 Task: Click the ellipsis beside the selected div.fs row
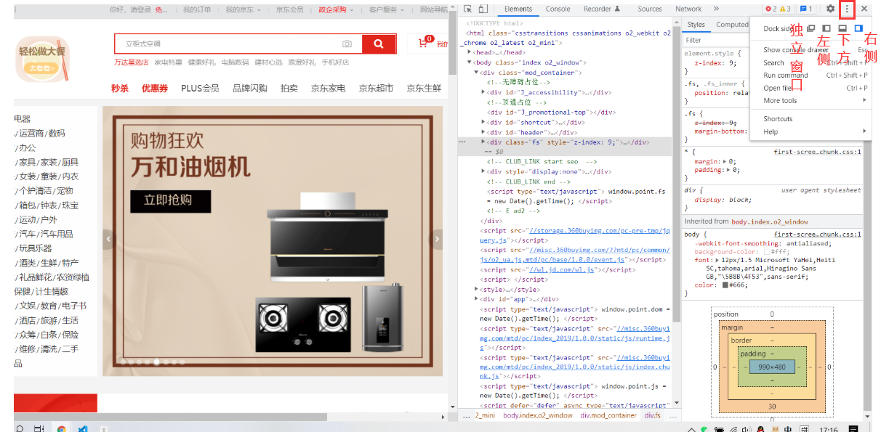tap(462, 142)
